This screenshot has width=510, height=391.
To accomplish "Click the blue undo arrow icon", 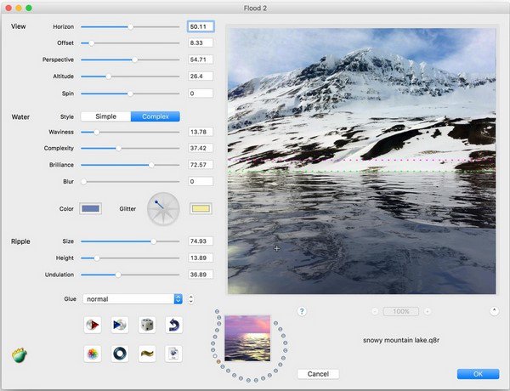I will click(173, 325).
